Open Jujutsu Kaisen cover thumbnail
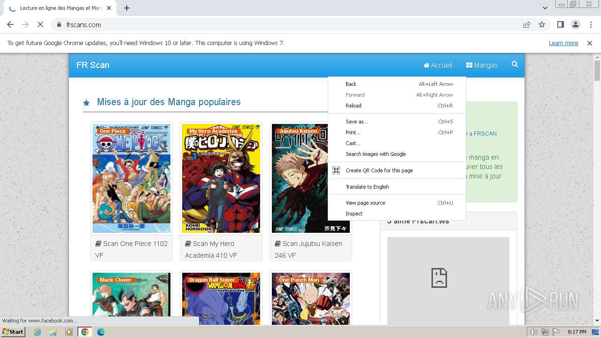The height and width of the screenshot is (338, 601). pyautogui.click(x=311, y=178)
